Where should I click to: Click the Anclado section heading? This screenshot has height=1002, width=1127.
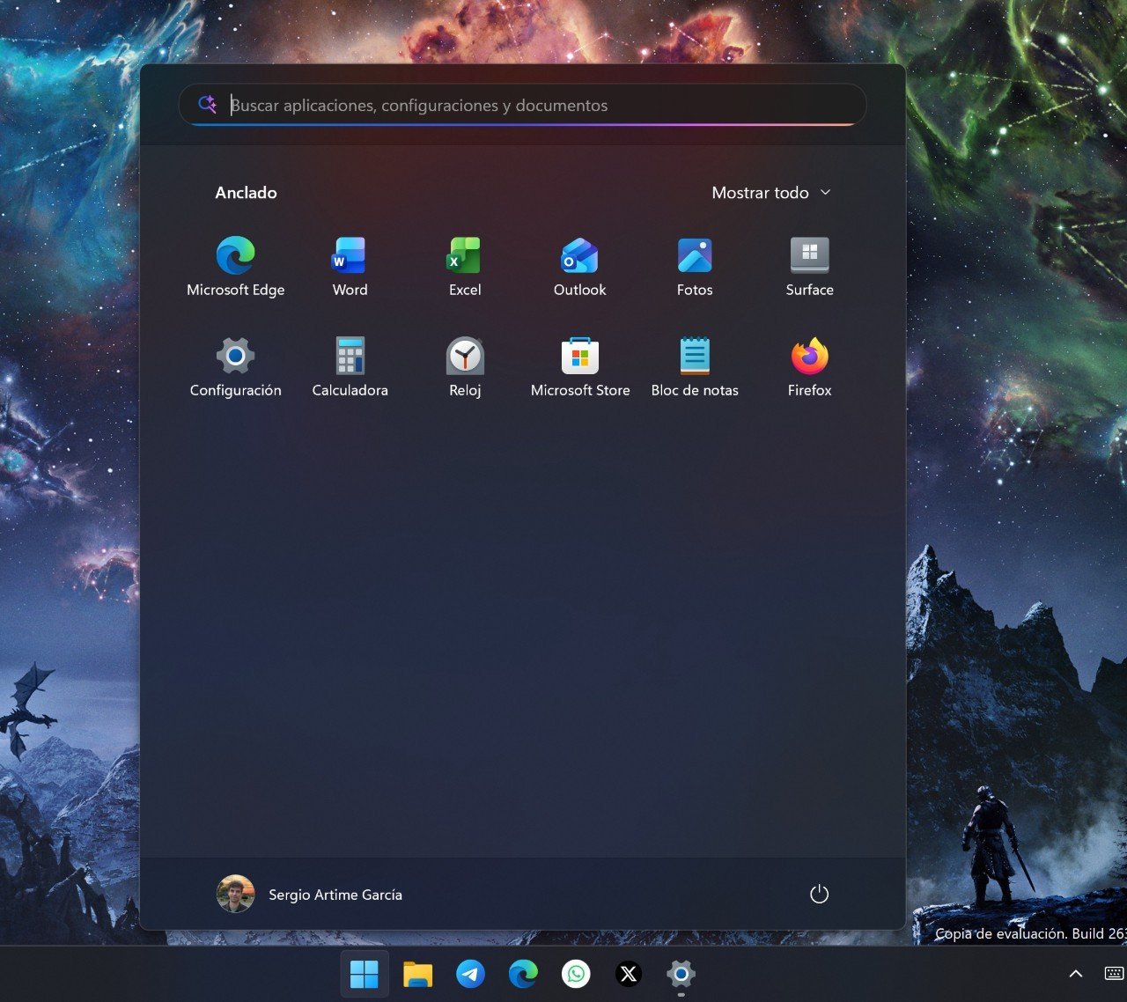click(x=247, y=193)
